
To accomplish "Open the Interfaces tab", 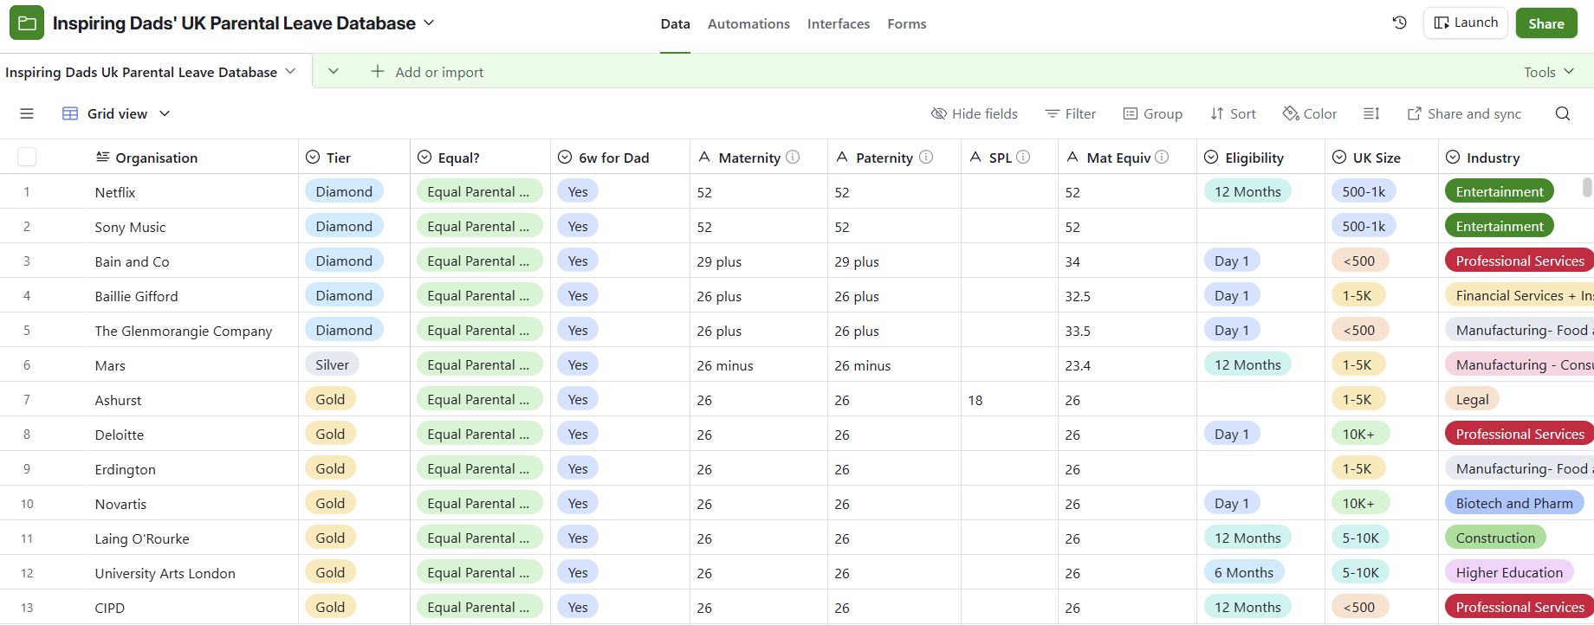I will [839, 23].
